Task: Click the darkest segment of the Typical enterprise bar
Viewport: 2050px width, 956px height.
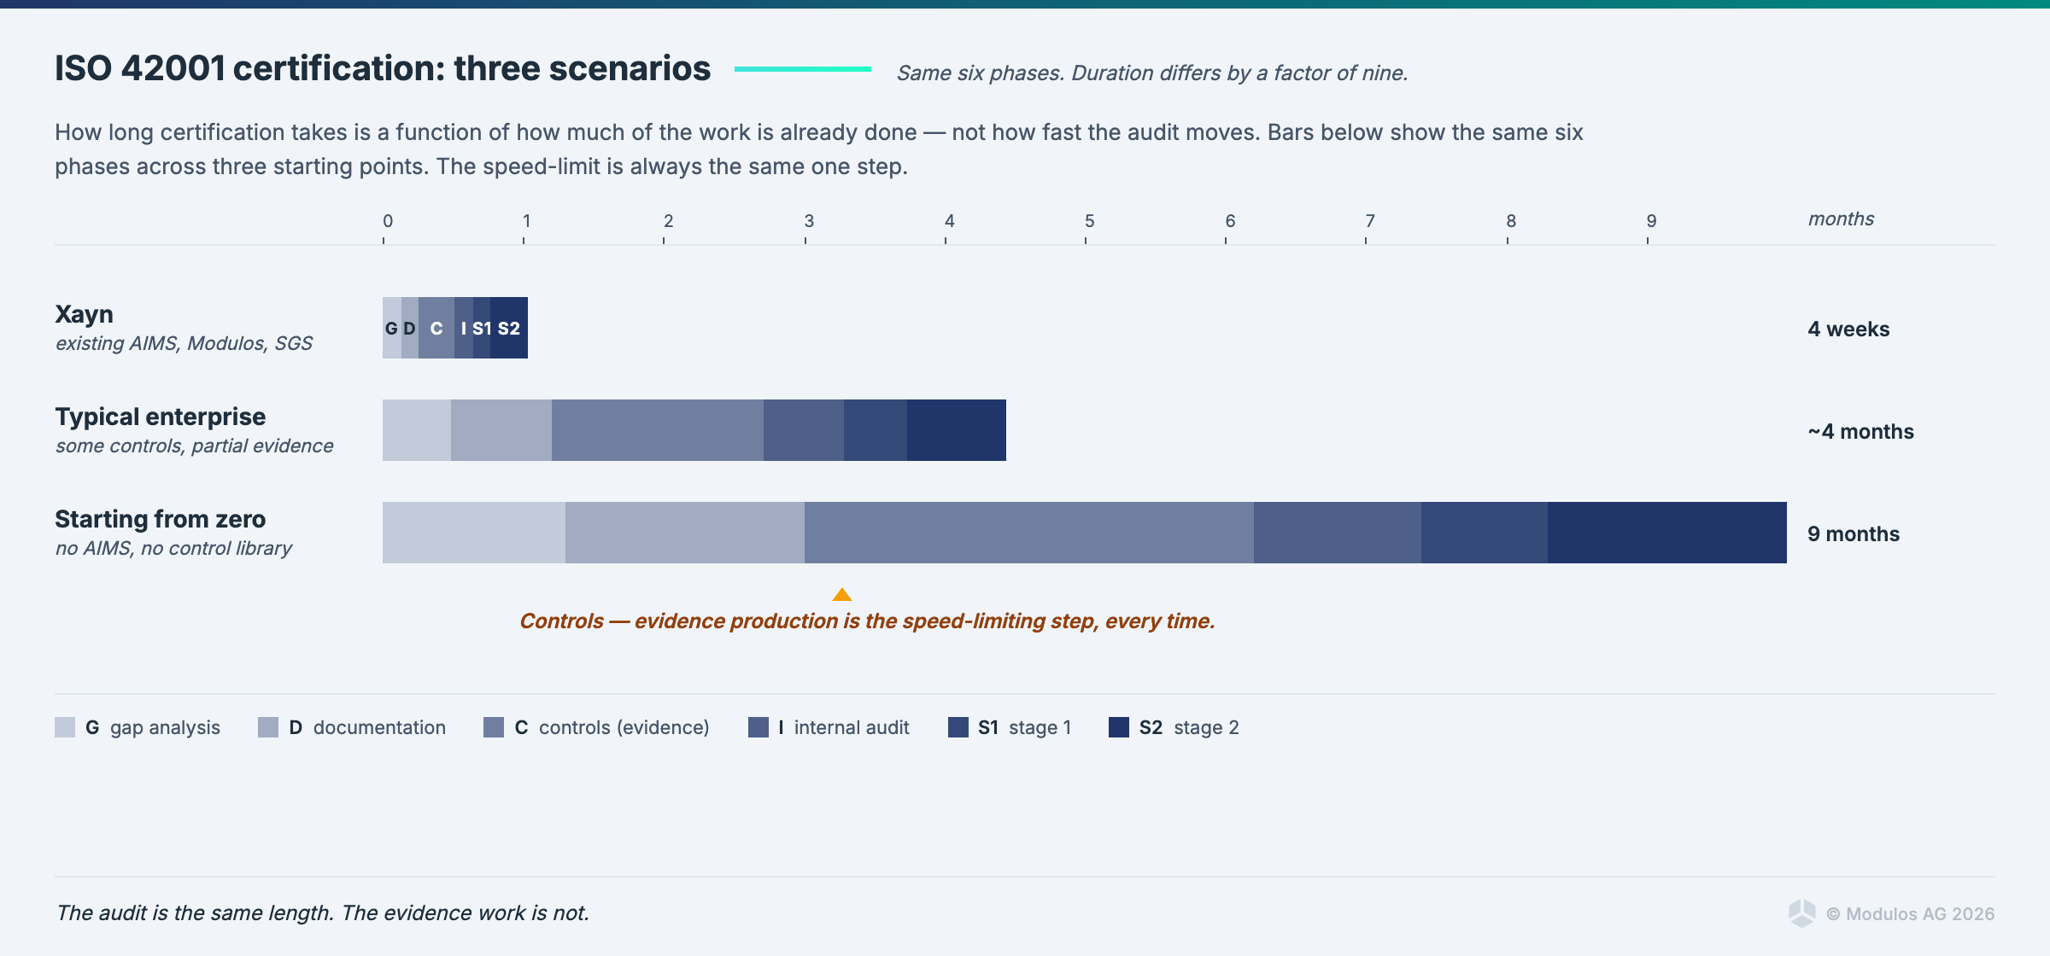Action: 957,430
